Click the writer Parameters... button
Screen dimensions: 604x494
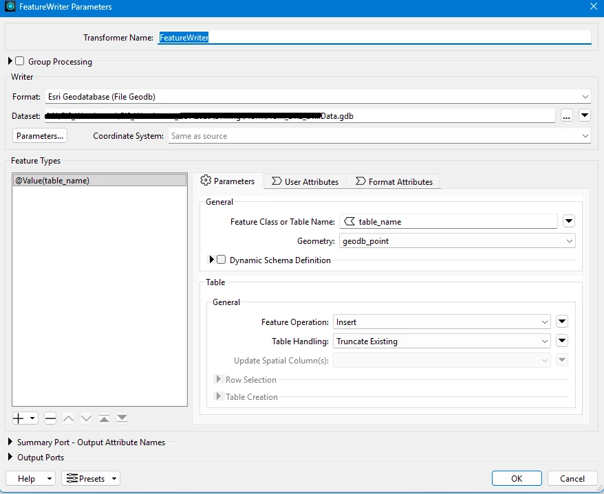point(40,136)
